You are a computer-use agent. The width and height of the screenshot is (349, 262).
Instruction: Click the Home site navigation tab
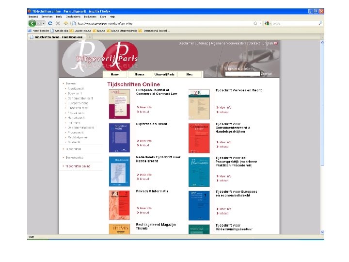pyautogui.click(x=114, y=74)
